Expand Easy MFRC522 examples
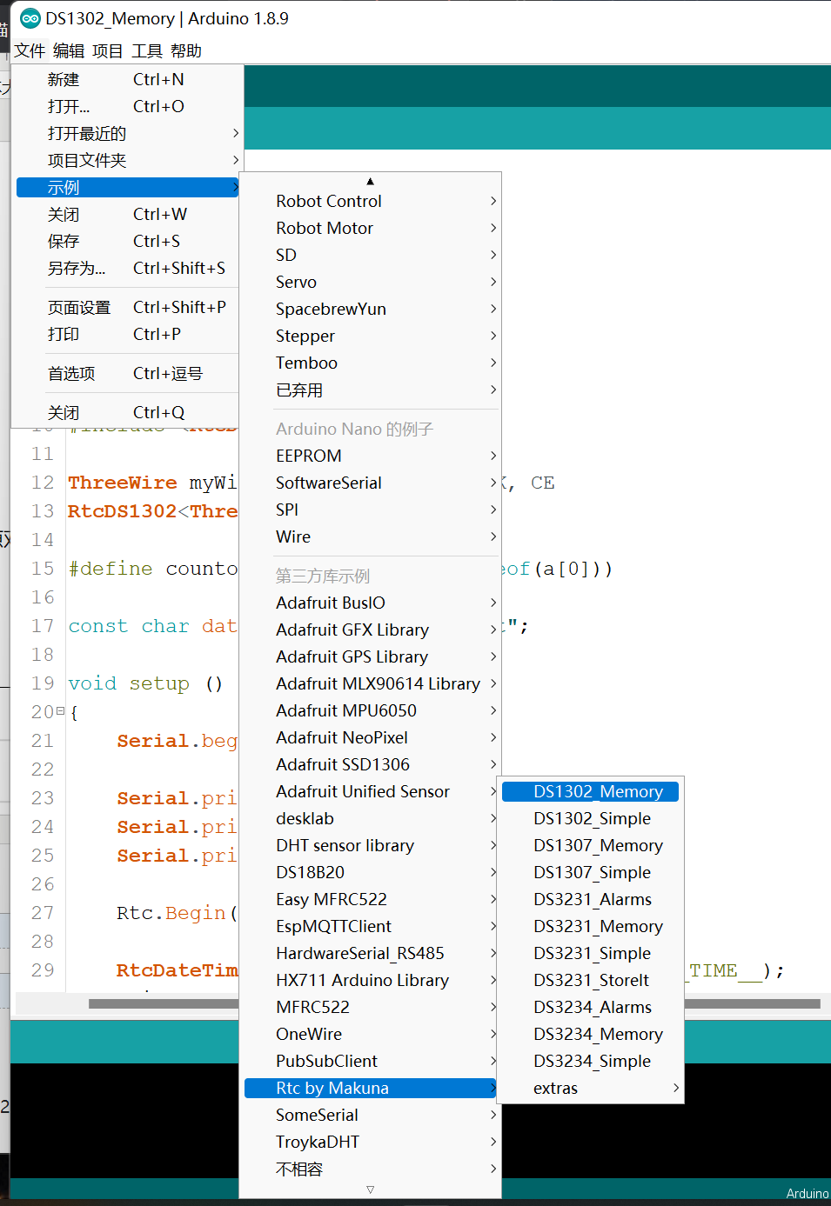This screenshot has height=1206, width=831. (x=370, y=899)
